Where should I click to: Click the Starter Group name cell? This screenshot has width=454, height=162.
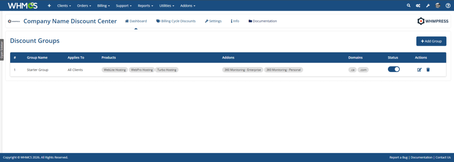pyautogui.click(x=38, y=70)
